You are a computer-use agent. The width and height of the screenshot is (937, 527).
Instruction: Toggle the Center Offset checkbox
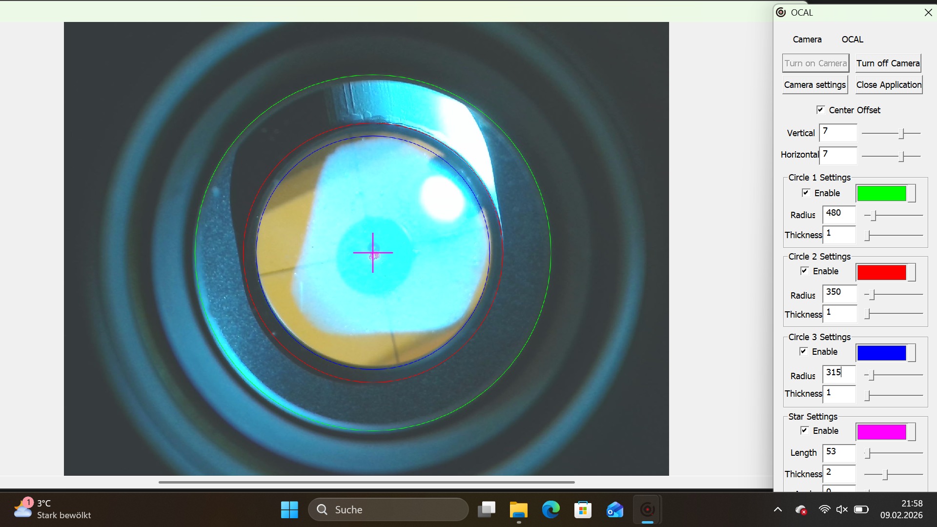[820, 110]
